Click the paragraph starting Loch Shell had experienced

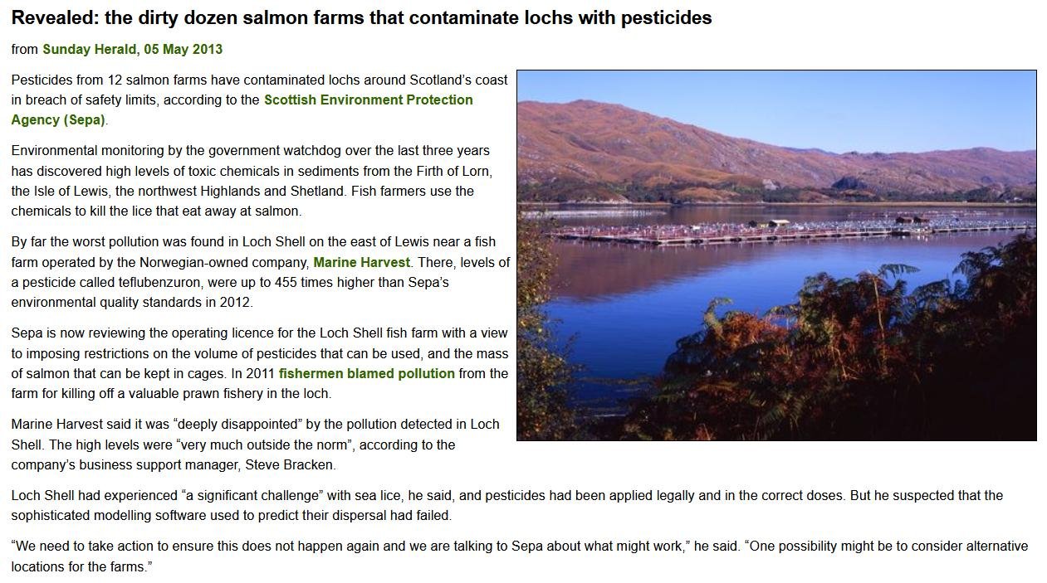coord(506,505)
